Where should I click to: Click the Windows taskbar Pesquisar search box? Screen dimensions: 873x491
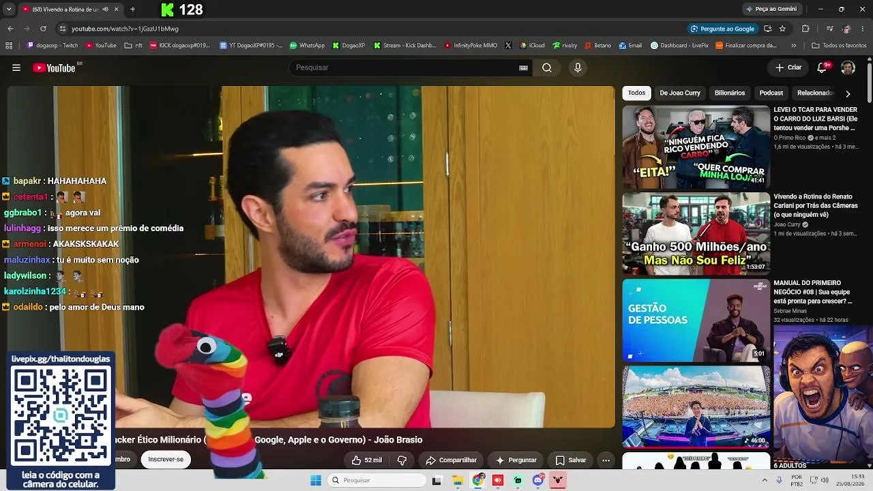pos(377,480)
